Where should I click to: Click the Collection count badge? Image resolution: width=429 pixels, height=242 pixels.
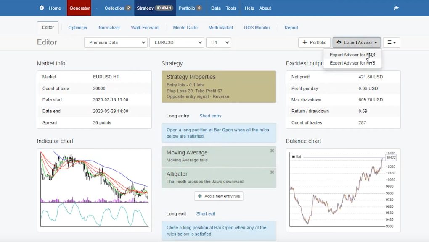[128, 8]
